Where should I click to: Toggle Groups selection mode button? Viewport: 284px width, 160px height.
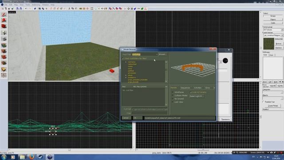point(273,16)
